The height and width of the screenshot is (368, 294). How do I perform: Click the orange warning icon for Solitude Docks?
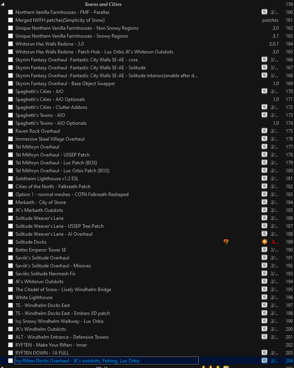click(265, 242)
